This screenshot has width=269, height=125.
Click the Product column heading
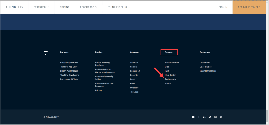pos(99,52)
